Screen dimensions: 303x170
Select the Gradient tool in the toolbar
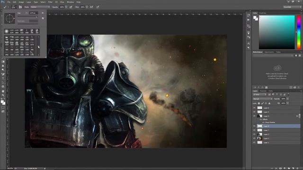point(3,62)
